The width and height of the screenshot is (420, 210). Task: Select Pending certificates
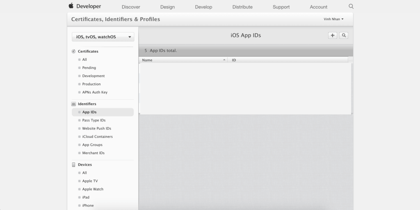pyautogui.click(x=89, y=68)
